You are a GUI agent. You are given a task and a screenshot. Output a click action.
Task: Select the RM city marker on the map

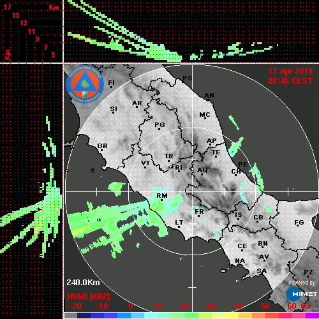162,200
